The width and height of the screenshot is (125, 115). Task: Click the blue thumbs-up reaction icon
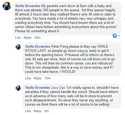pyautogui.click(x=115, y=36)
